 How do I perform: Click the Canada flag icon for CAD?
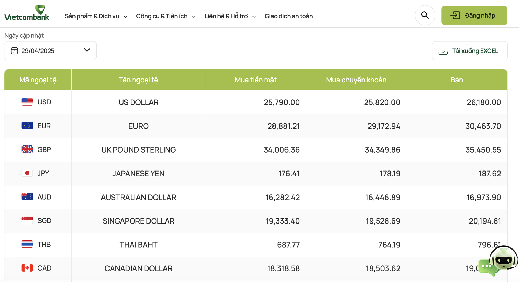(27, 268)
